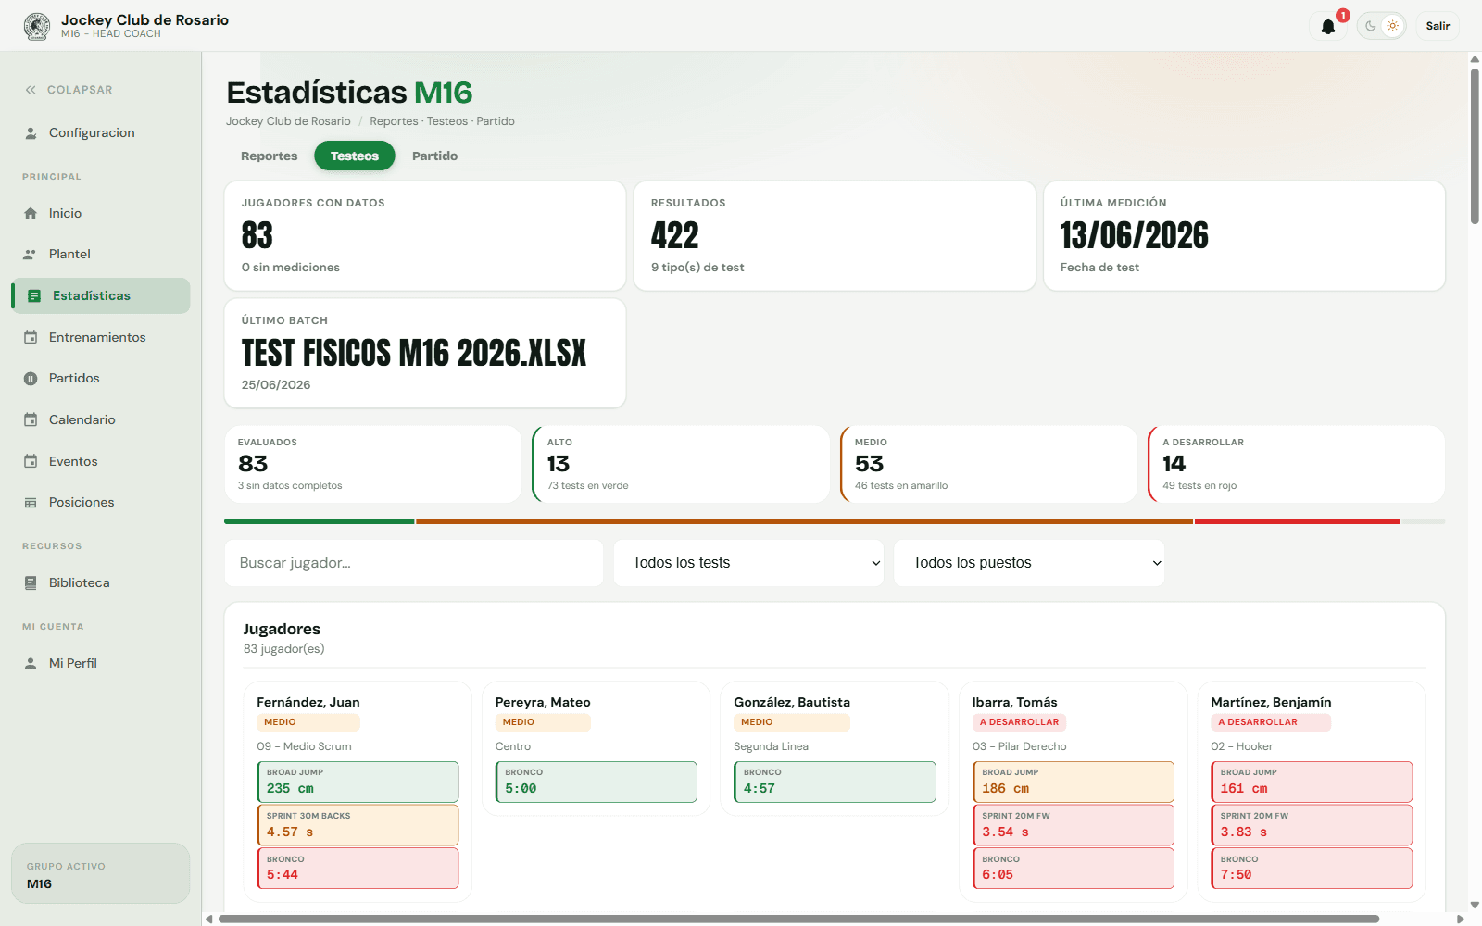
Task: Click the Sprint 20M FW 3.83 s tile
Action: (x=1312, y=825)
